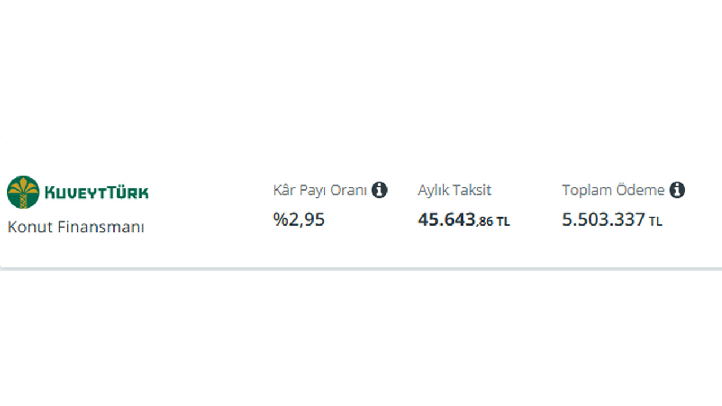The width and height of the screenshot is (722, 406).
Task: Select the 5.503.337 total payment amount
Action: click(x=604, y=219)
